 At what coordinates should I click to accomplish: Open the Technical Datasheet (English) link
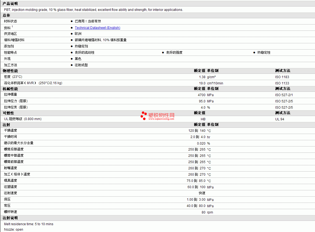click(98, 28)
